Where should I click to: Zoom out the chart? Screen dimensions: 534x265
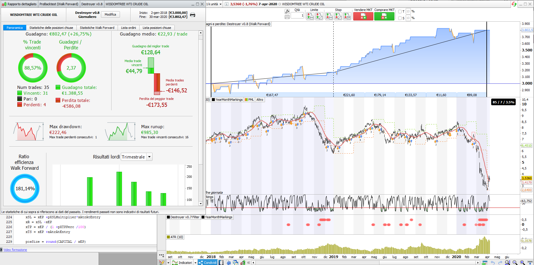tap(515, 262)
